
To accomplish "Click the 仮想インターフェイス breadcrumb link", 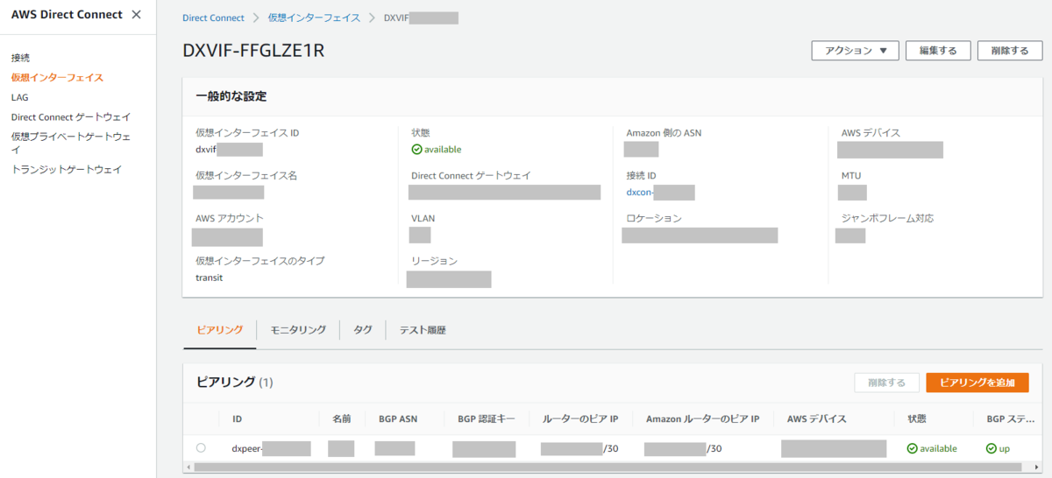I will 315,18.
